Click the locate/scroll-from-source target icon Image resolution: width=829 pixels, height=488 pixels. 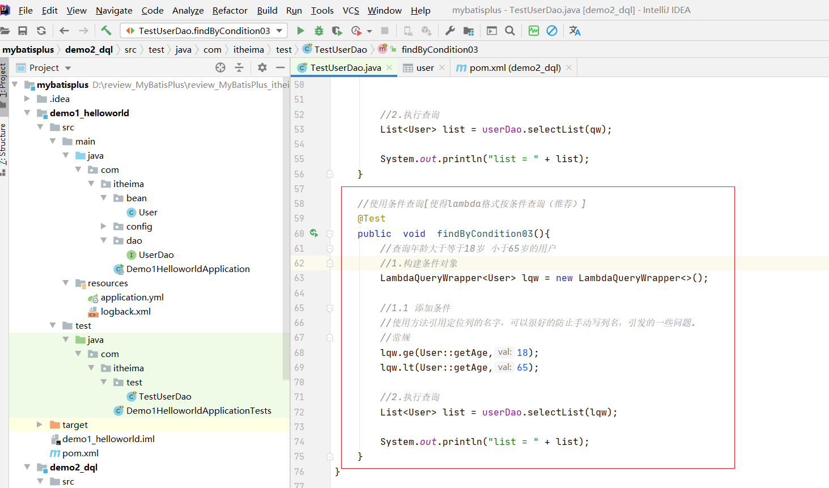pos(220,67)
